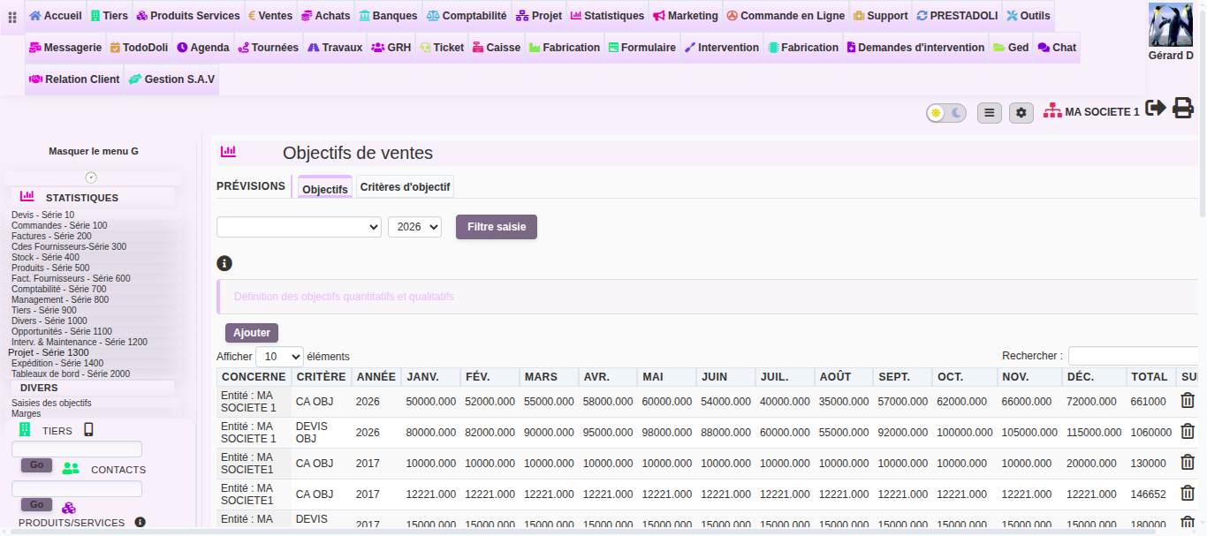The height and width of the screenshot is (536, 1207).
Task: Click the CONTACTS people icon
Action: click(x=71, y=469)
